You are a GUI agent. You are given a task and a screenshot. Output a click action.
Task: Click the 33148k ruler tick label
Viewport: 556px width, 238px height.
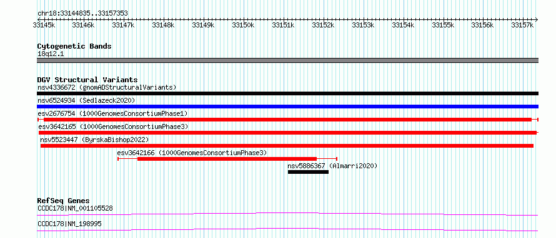click(163, 25)
